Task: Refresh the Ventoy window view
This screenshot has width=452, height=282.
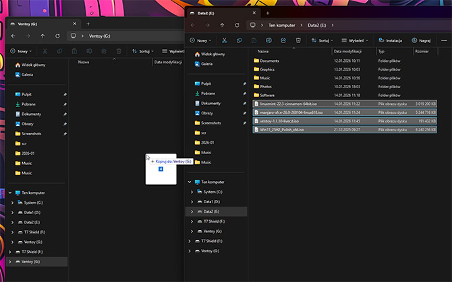Action: pyautogui.click(x=57, y=36)
